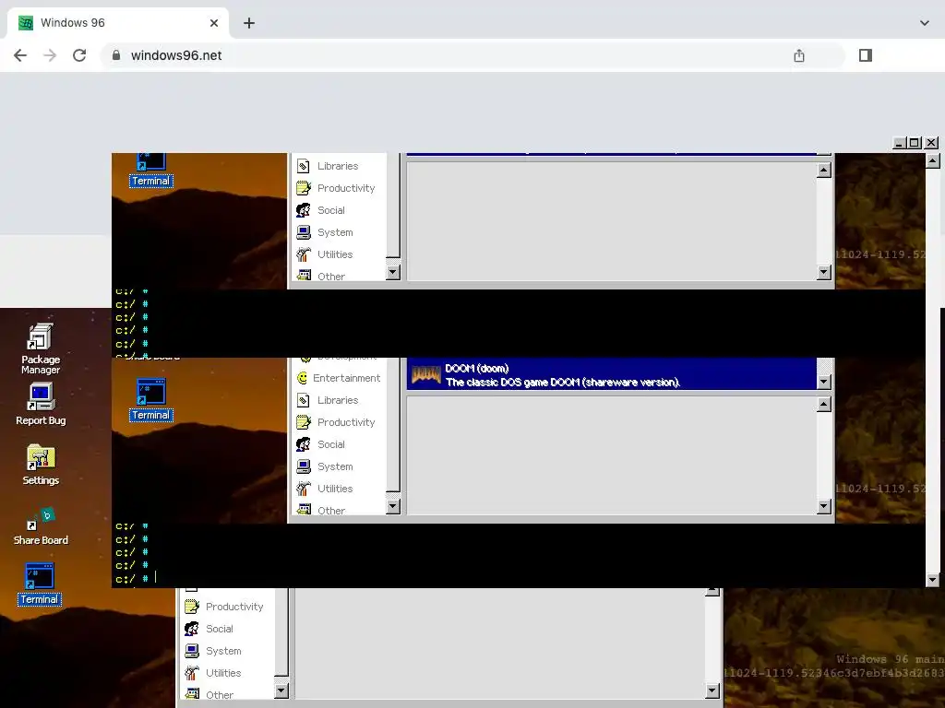Select Social in the topmost category list
This screenshot has height=708, width=945.
331,210
